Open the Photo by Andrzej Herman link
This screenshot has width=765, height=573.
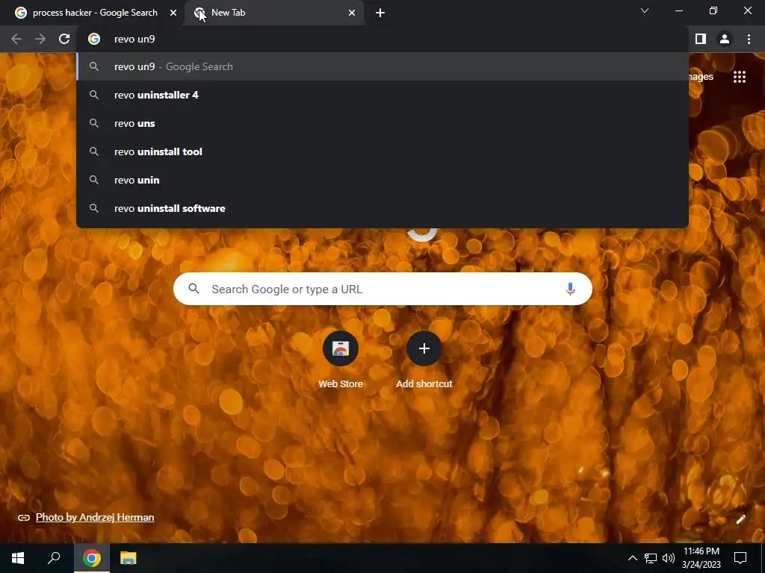click(x=95, y=518)
